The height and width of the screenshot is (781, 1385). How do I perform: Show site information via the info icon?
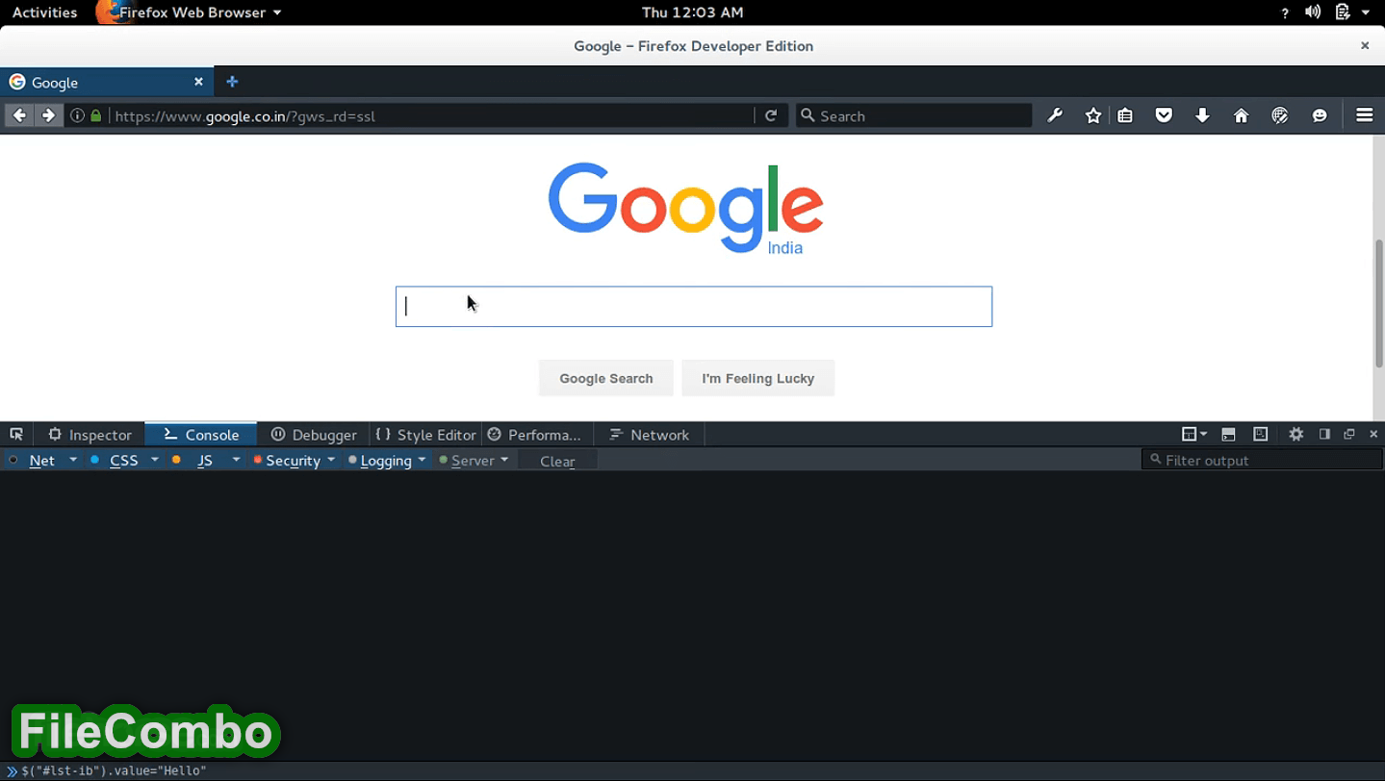tap(77, 115)
